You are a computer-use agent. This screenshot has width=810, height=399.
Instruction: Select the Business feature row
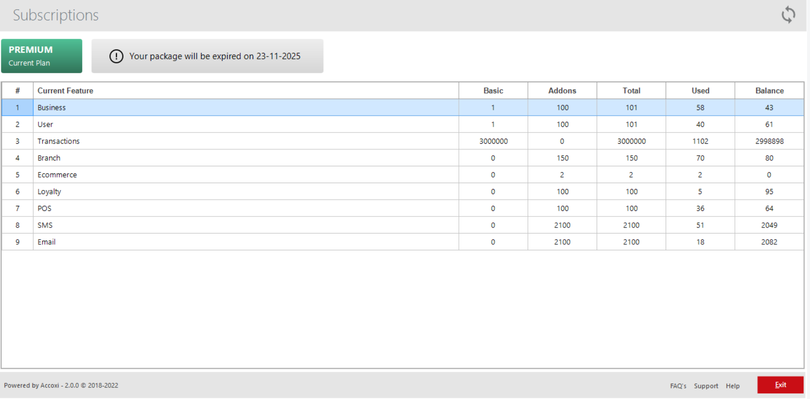[403, 108]
